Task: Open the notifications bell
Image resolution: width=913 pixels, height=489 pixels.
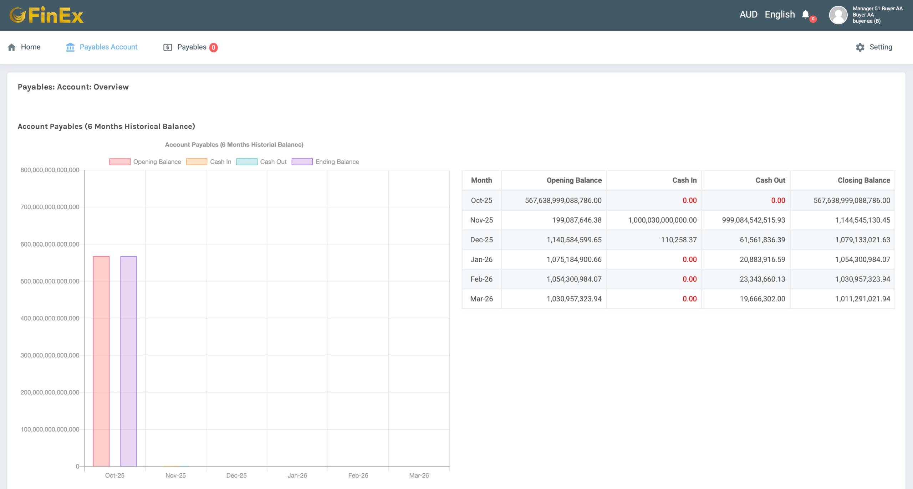Action: tap(805, 15)
